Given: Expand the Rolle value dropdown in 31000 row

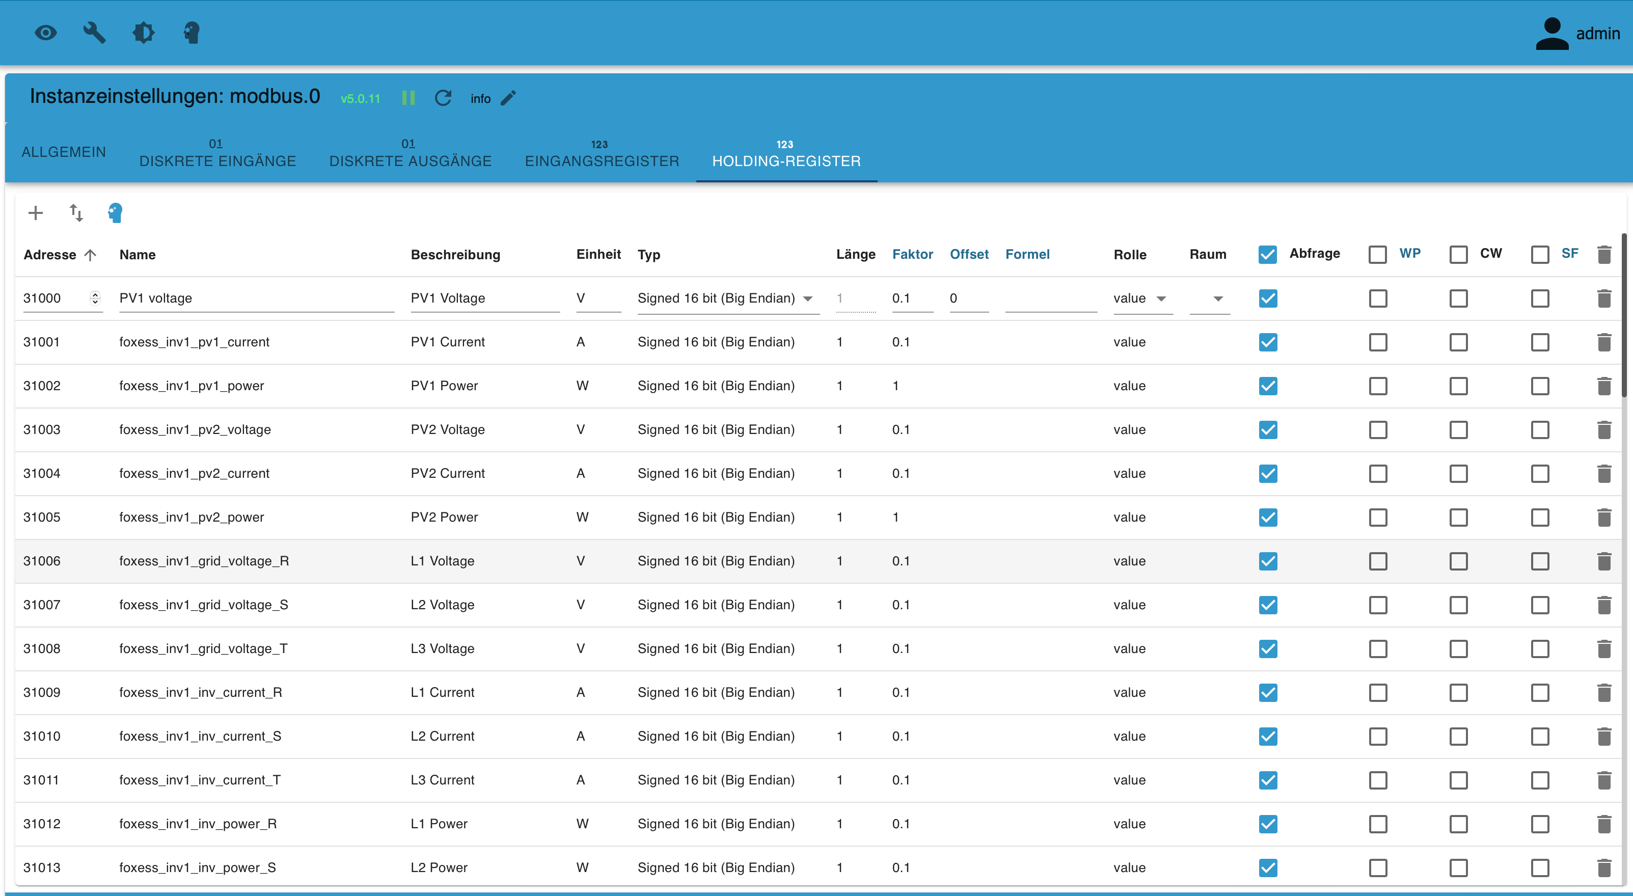Looking at the screenshot, I should [1140, 298].
